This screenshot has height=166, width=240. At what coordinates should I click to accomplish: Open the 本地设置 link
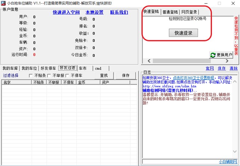point(94,12)
